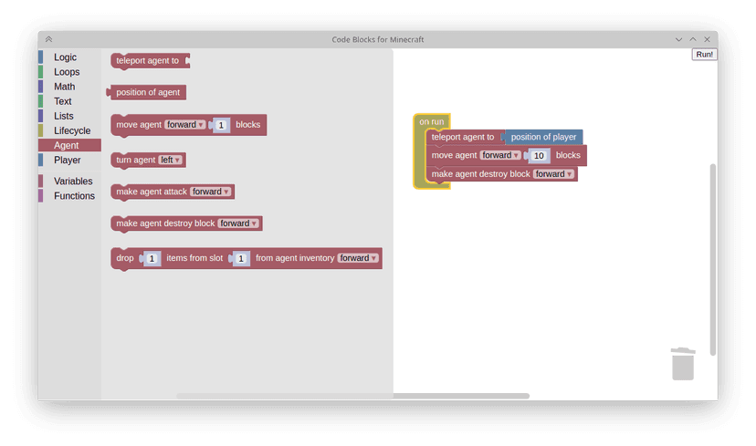
Task: Open the Loops category
Action: [67, 72]
